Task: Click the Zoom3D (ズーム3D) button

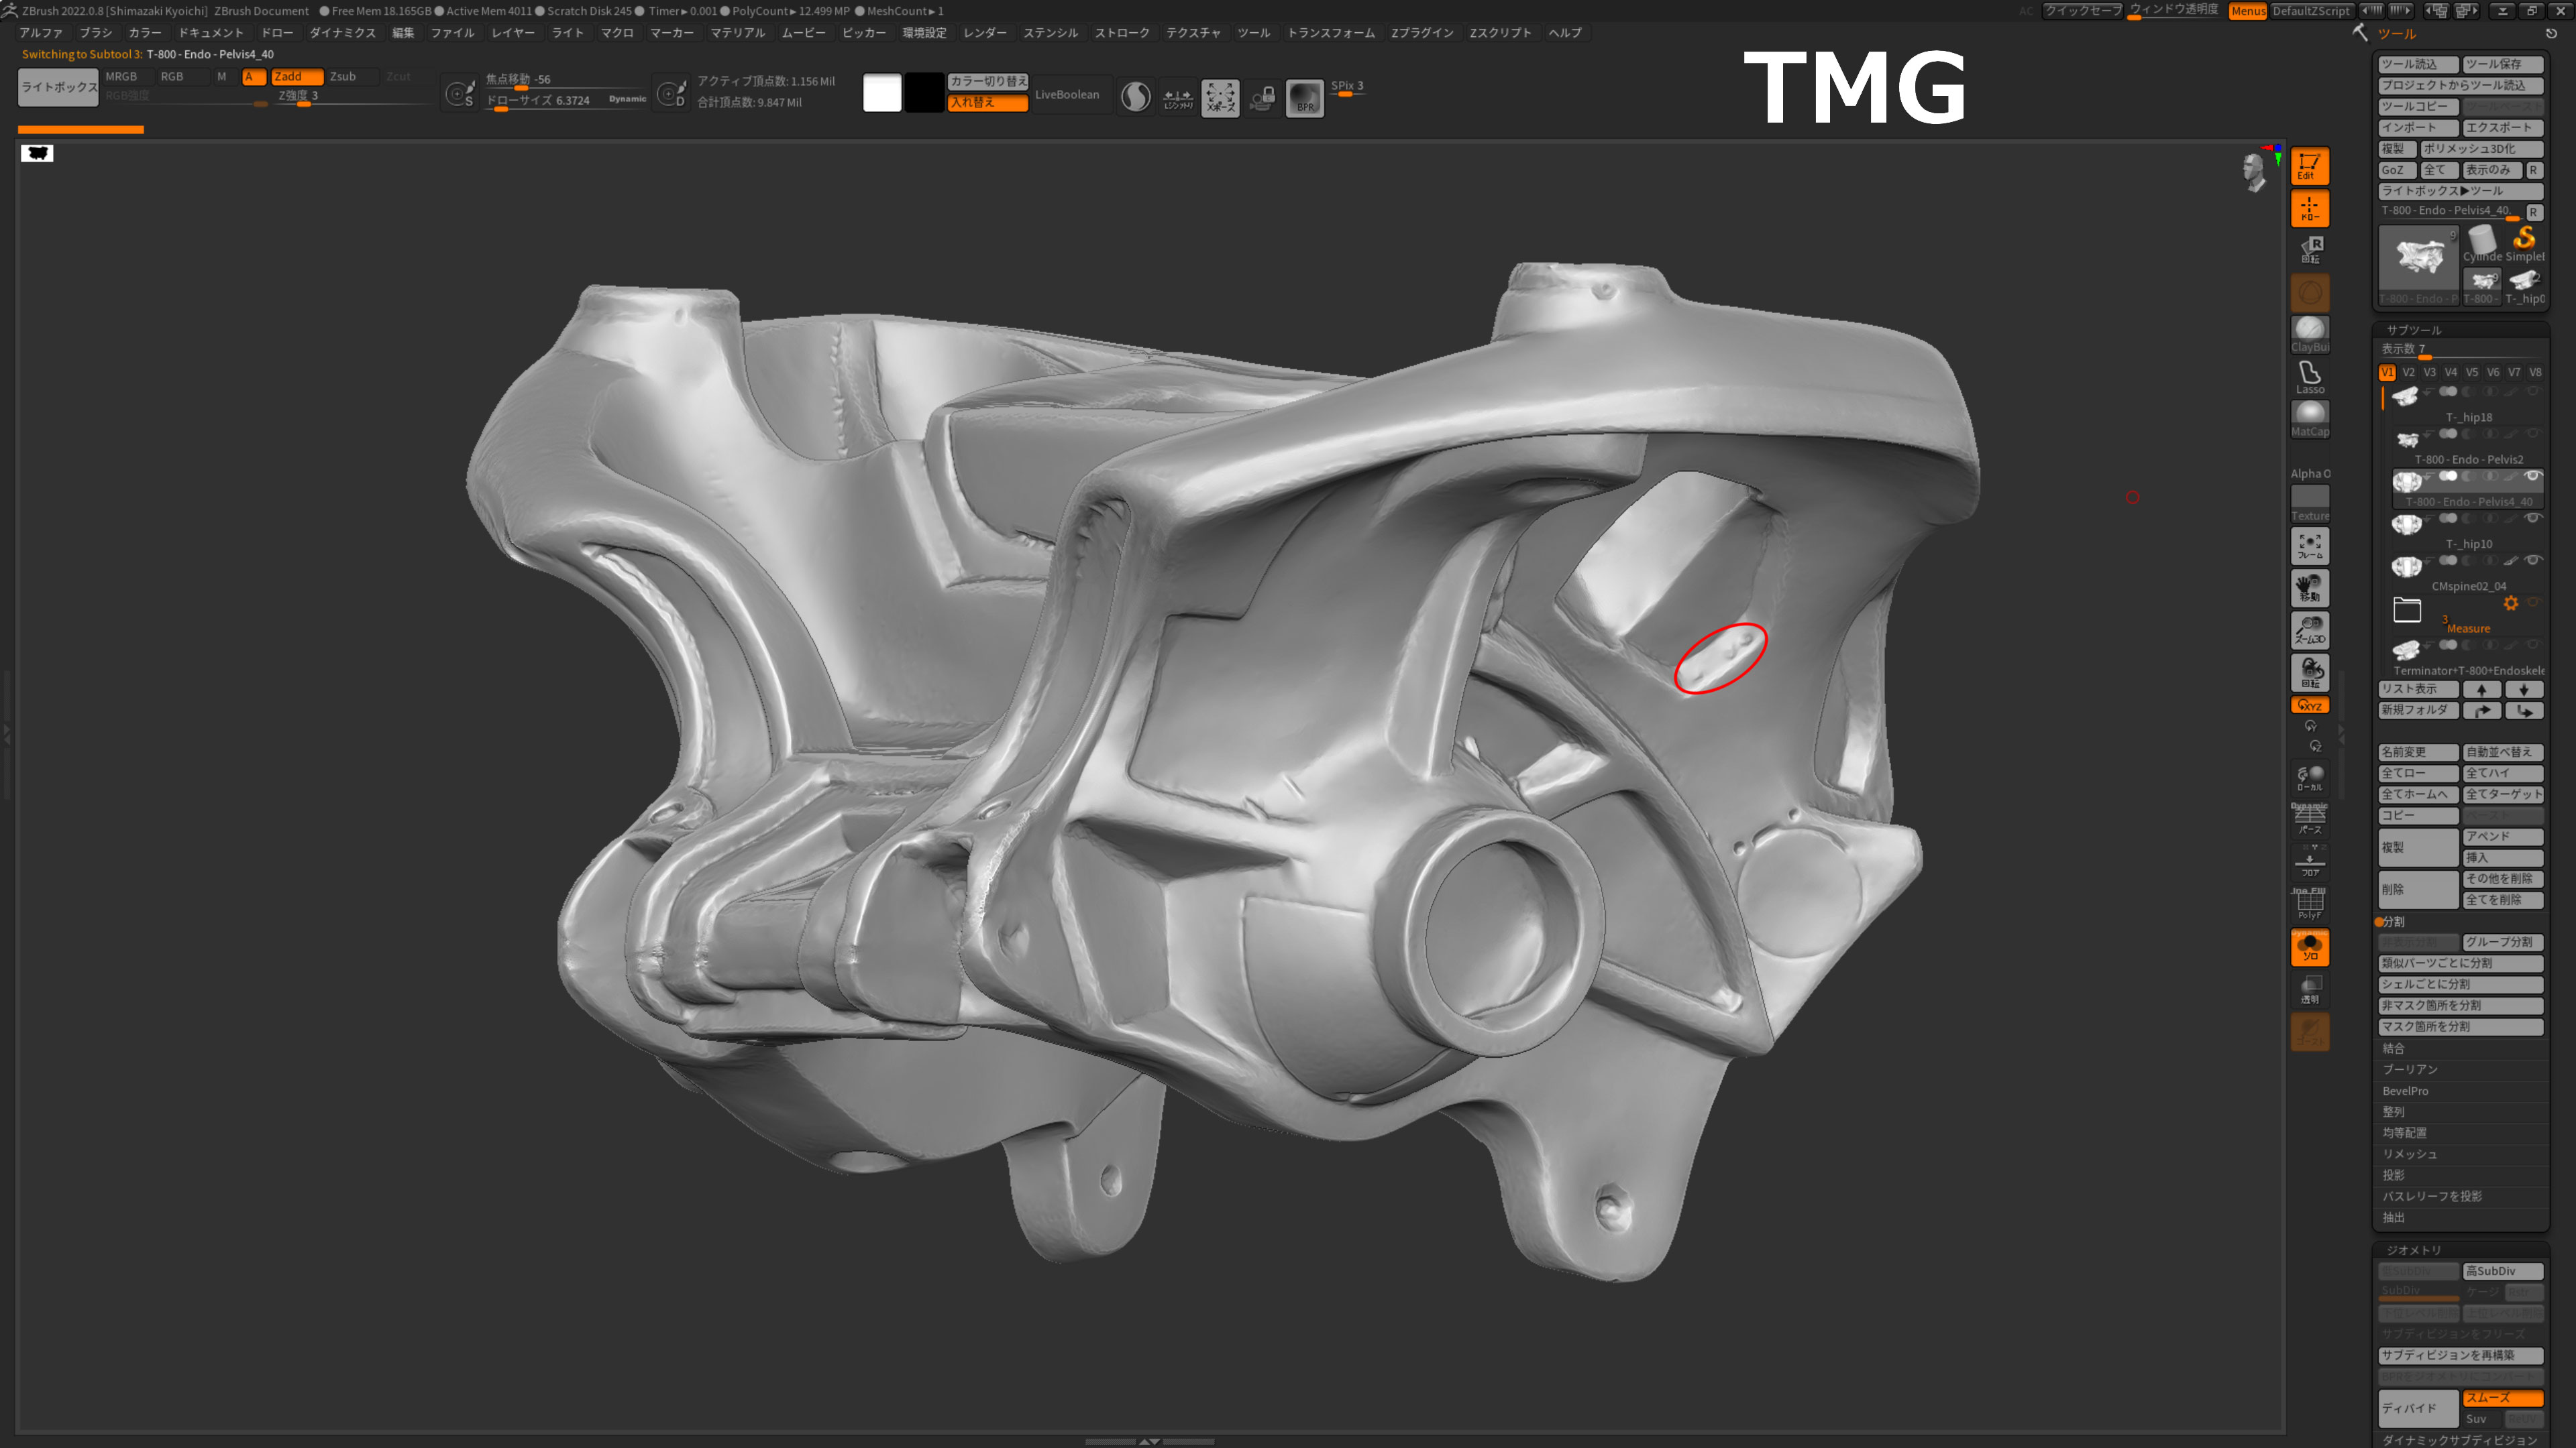Action: tap(2309, 629)
